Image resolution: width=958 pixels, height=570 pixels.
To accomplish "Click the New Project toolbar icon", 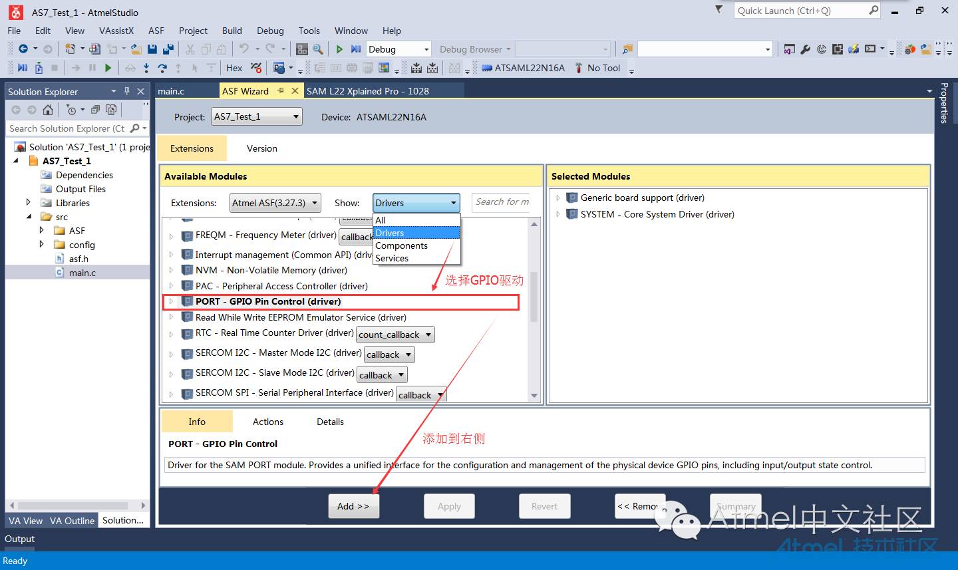I will [x=70, y=49].
